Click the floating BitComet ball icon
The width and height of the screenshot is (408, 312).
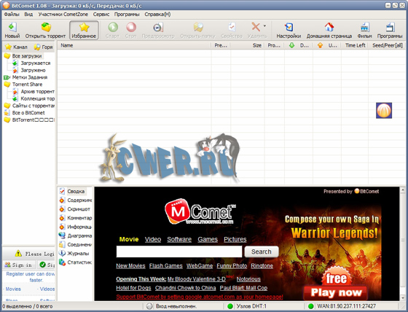384,110
